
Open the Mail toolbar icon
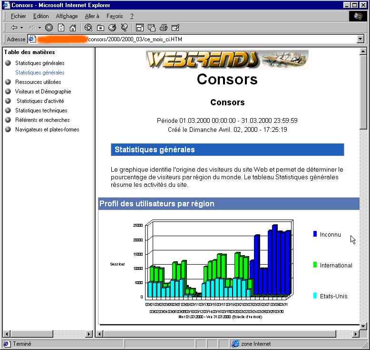coord(152,28)
